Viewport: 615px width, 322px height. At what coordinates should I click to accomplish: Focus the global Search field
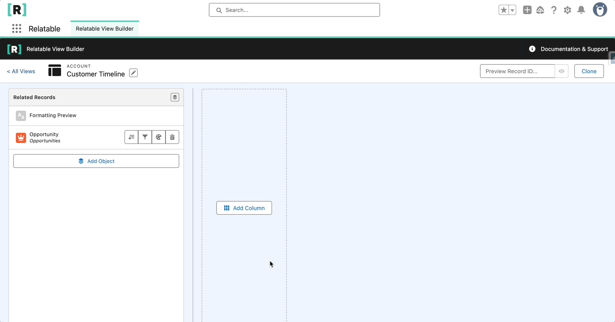pos(294,10)
